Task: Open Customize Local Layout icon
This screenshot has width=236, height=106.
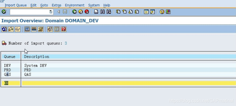Action: pyautogui.click(x=168, y=12)
